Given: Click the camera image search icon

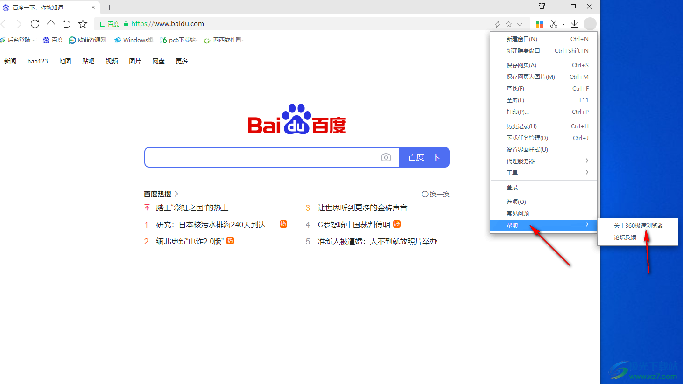Looking at the screenshot, I should (386, 157).
